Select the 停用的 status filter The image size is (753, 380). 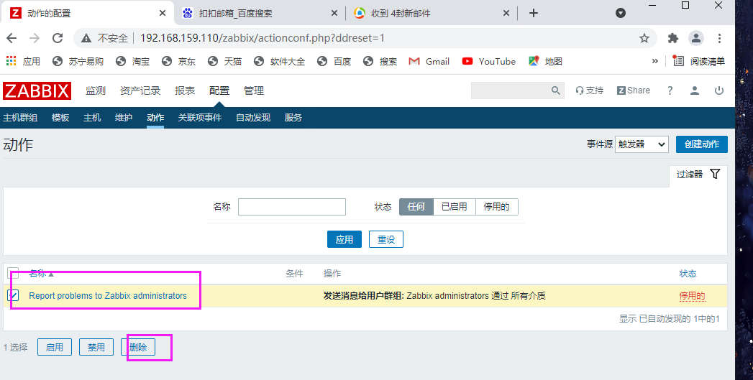click(496, 207)
